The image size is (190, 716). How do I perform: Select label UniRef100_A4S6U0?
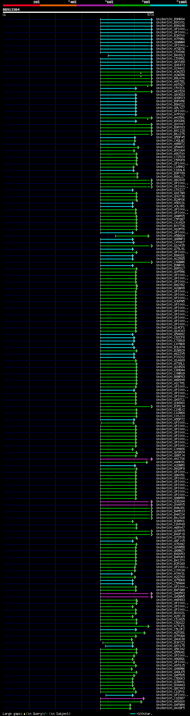[x=170, y=701]
